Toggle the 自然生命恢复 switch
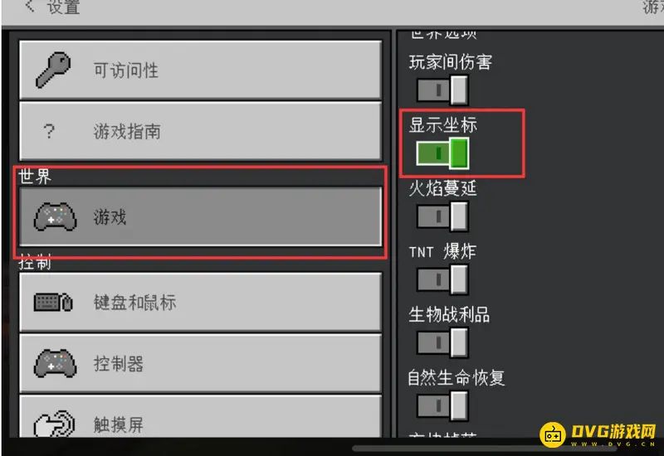Screen dimensions: 664x456 coord(442,405)
